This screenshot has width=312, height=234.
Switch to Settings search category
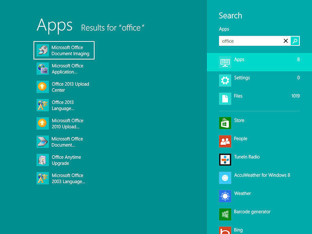259,80
